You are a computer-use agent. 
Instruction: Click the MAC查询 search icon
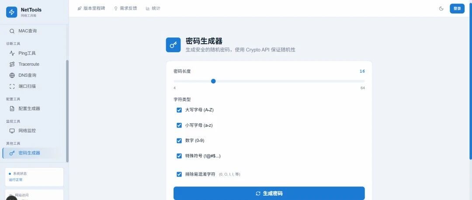point(12,31)
